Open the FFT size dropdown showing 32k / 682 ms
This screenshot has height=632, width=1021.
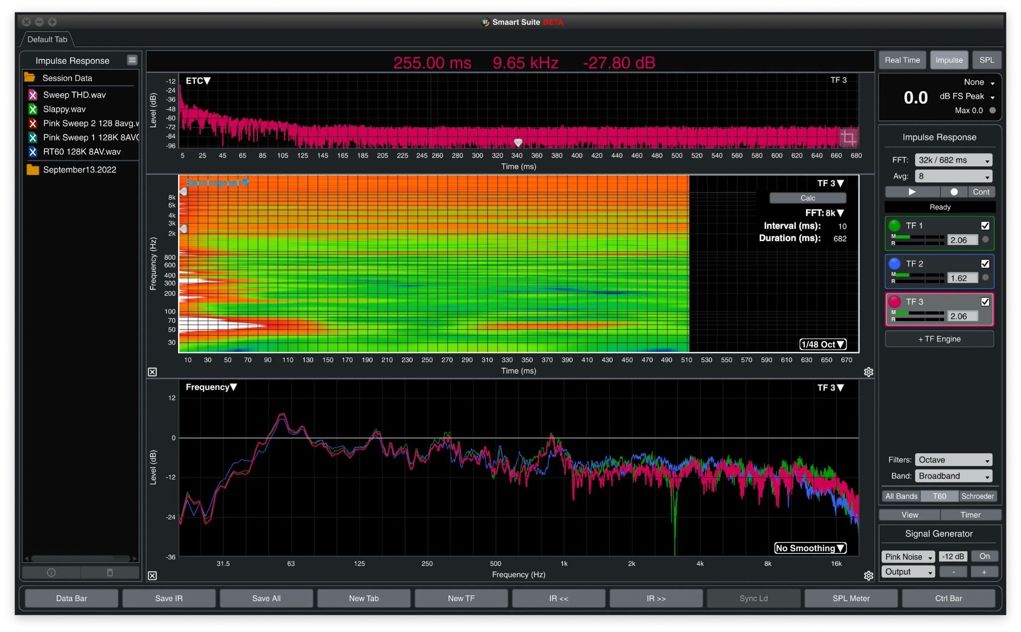[x=953, y=160]
